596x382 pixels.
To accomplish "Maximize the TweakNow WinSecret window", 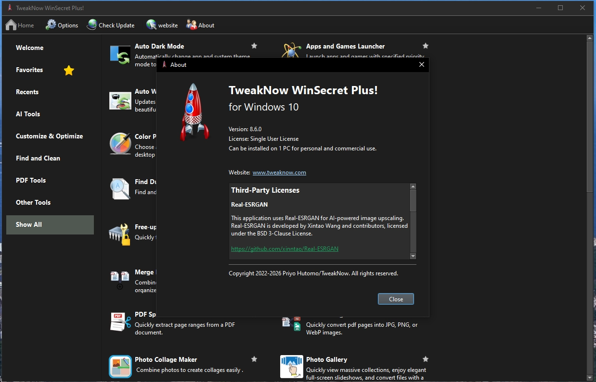I will pyautogui.click(x=560, y=8).
